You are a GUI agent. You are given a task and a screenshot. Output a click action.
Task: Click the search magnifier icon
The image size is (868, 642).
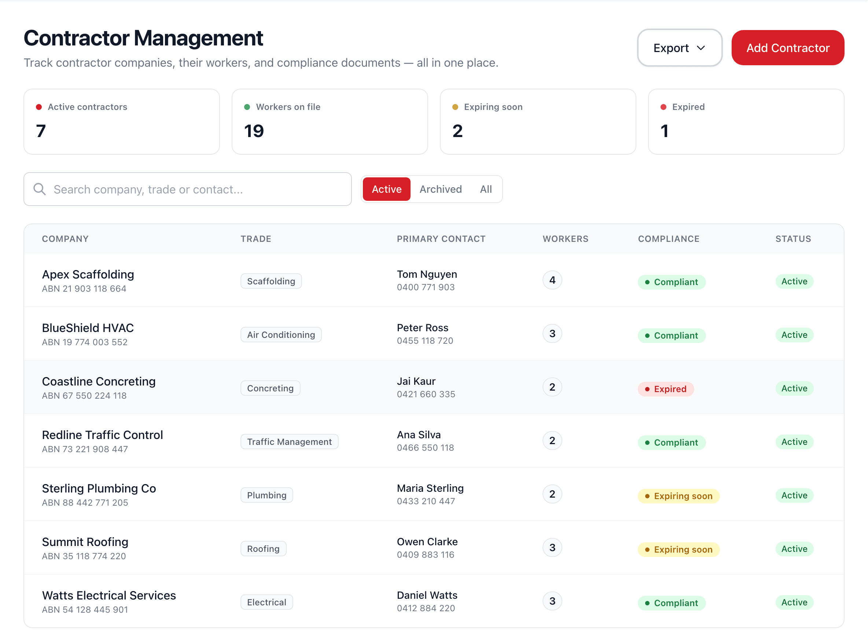click(39, 189)
